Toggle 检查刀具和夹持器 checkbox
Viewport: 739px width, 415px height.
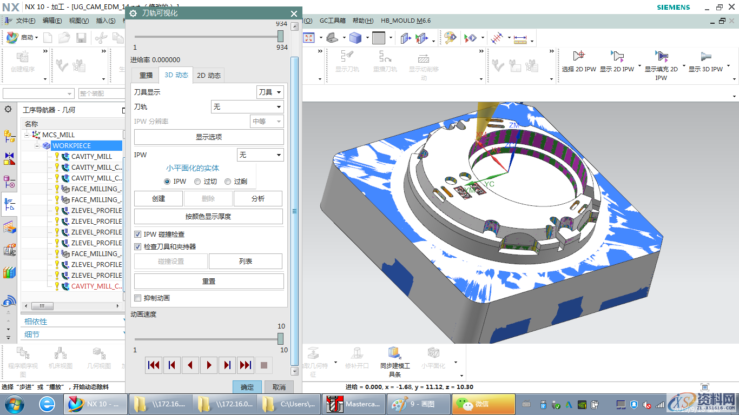coord(138,246)
